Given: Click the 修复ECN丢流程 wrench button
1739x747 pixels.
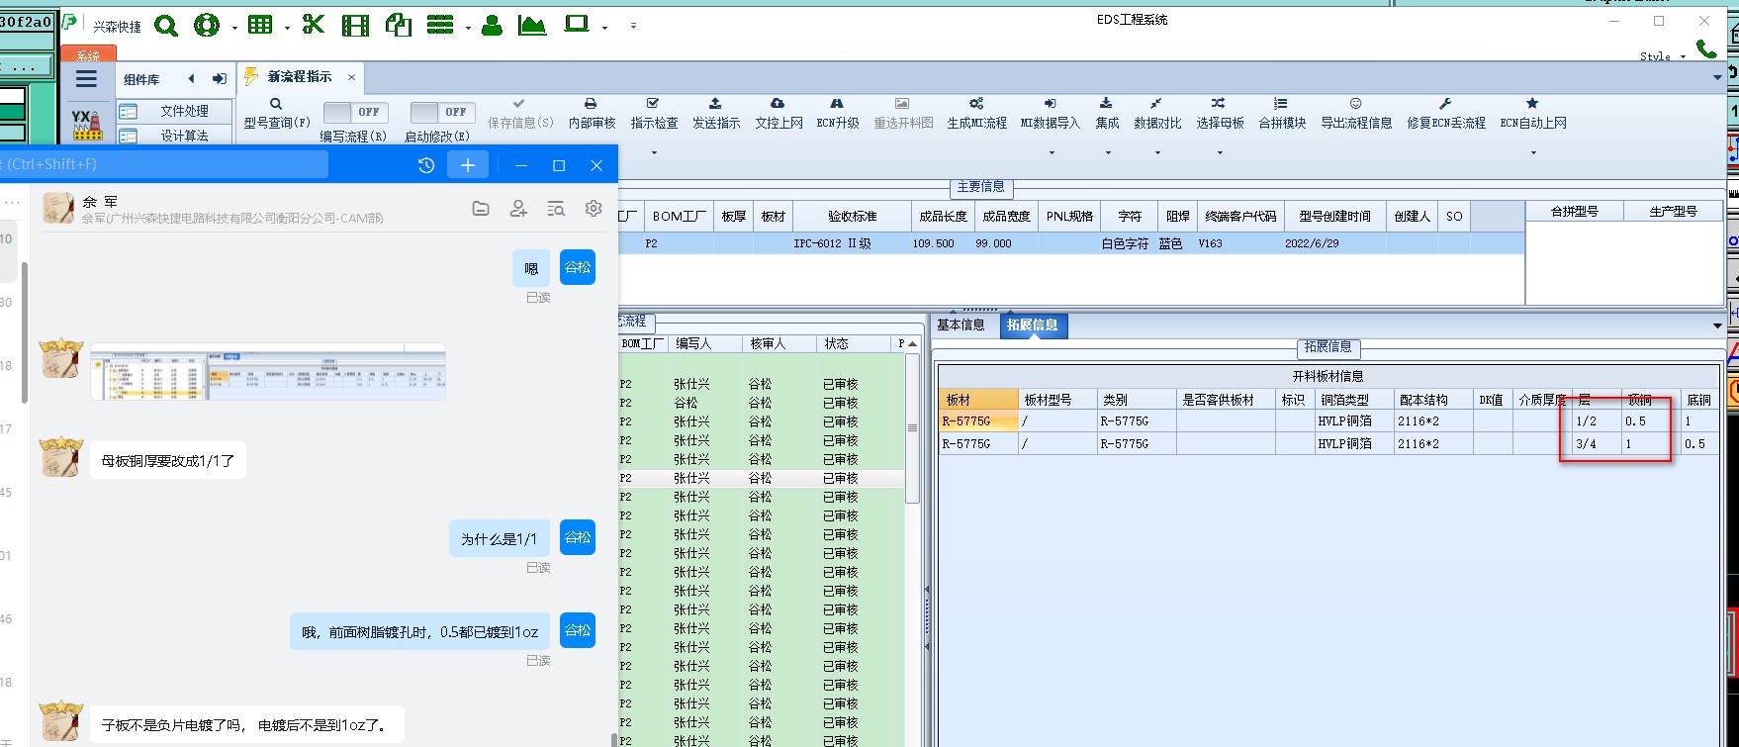Looking at the screenshot, I should point(1445,114).
